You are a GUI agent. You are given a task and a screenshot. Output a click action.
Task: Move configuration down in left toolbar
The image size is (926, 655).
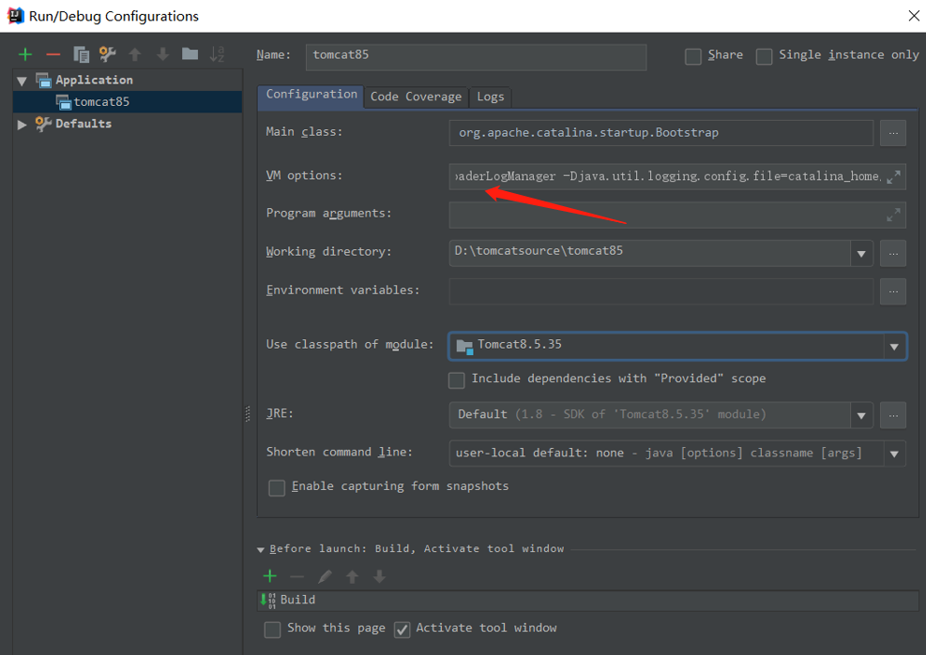pyautogui.click(x=162, y=55)
